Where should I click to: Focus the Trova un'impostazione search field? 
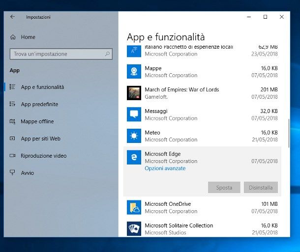pos(61,54)
